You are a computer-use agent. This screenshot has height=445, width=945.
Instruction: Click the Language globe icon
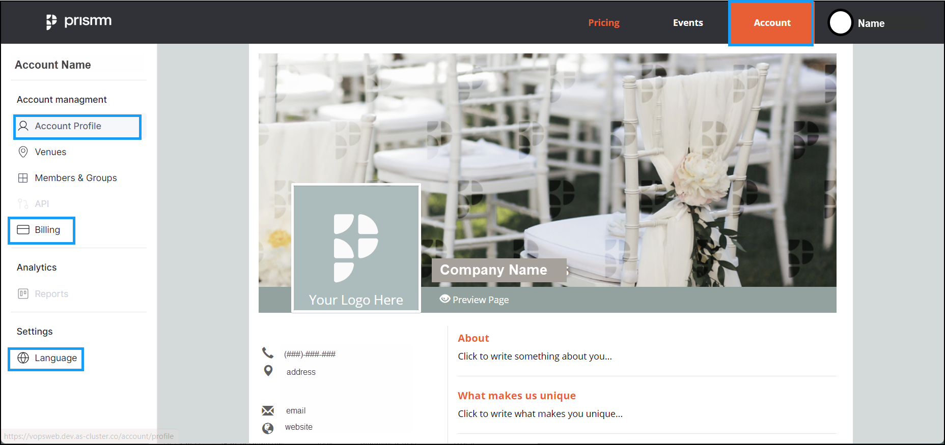point(23,358)
